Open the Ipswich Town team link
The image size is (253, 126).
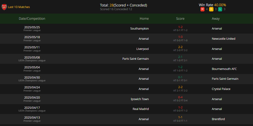(x=140, y=99)
